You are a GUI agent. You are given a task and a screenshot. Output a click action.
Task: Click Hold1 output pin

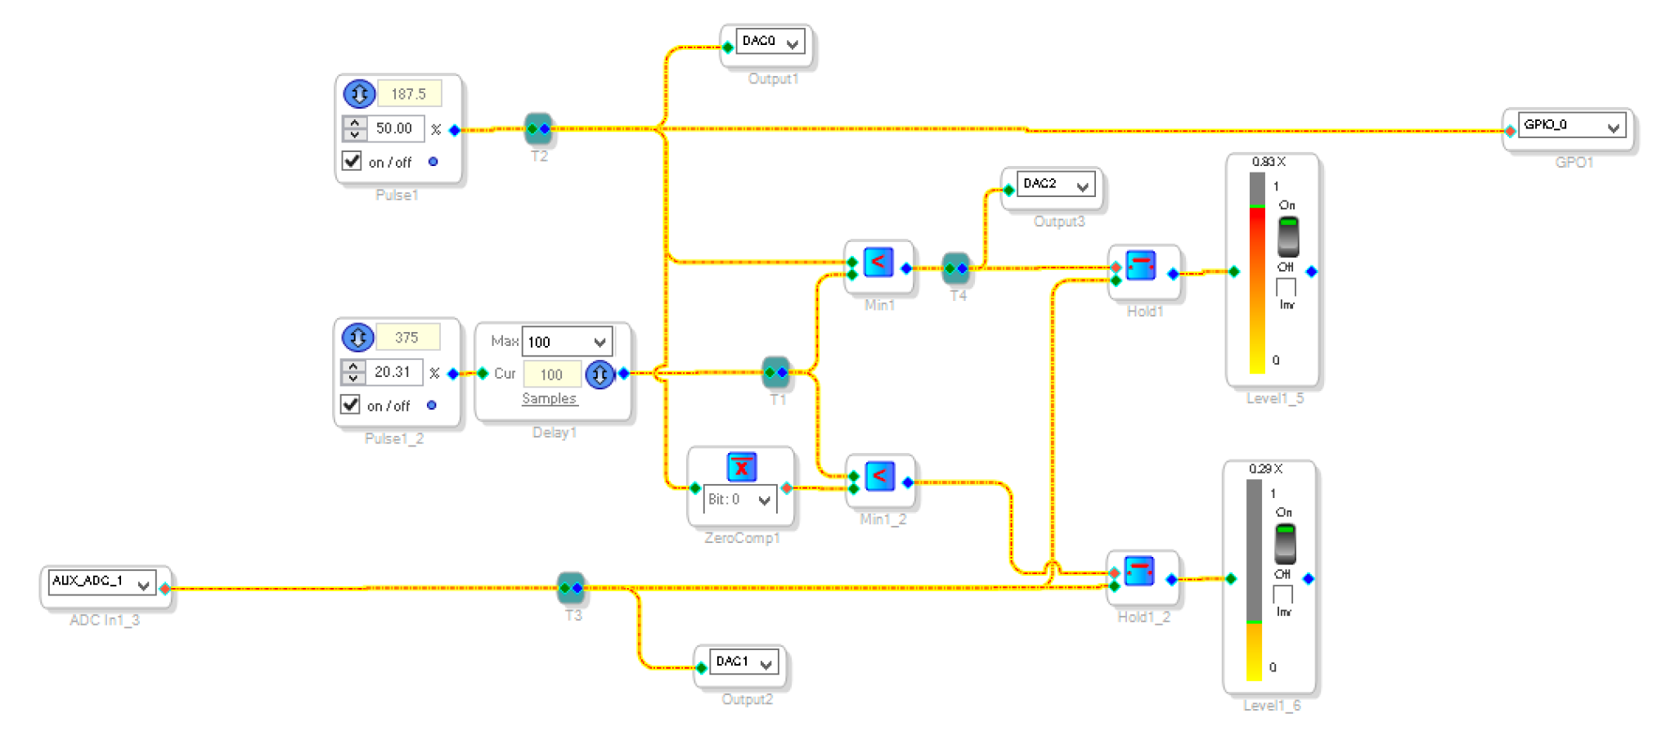point(1174,274)
